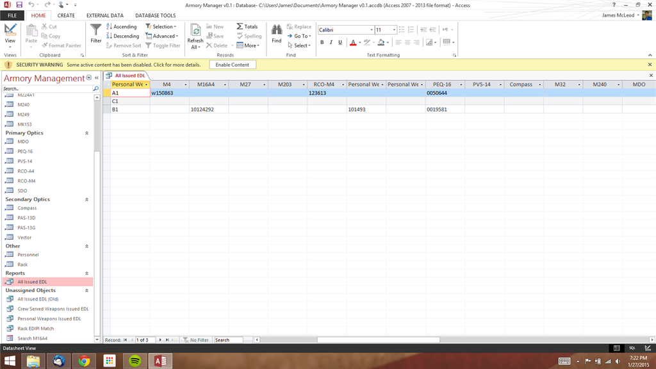The height and width of the screenshot is (369, 656).
Task: Collapse the Reports group
Action: (x=86, y=273)
